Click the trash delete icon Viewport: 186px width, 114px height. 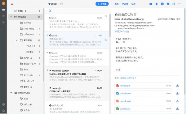[x=157, y=4]
